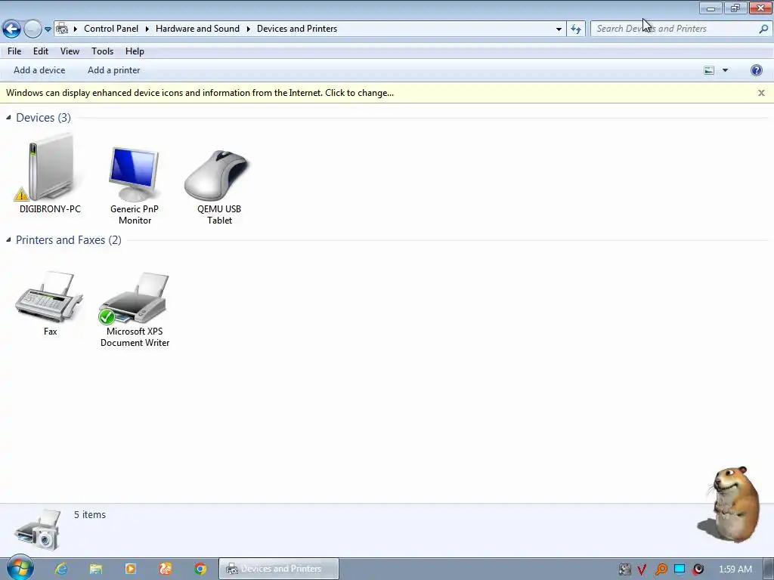Minimize the Devices and Printers window

[x=711, y=8]
